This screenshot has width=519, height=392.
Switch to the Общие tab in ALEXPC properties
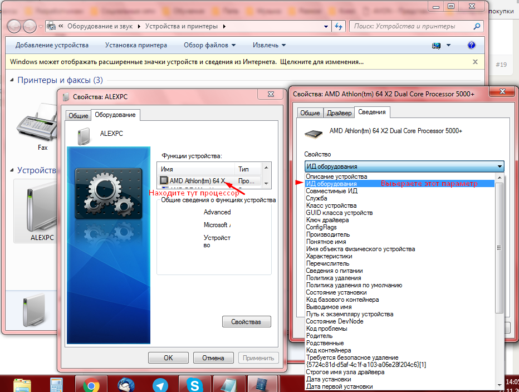pos(78,116)
